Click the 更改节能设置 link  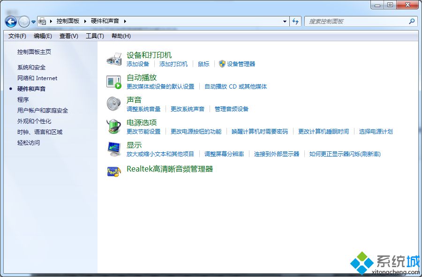pyautogui.click(x=143, y=131)
